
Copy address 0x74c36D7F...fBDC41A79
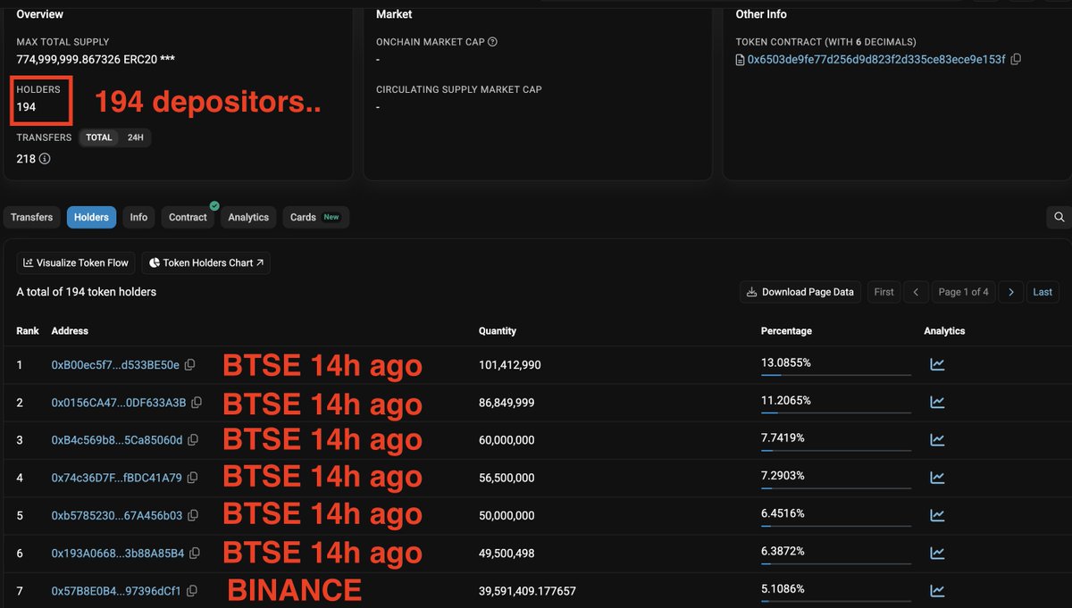(192, 478)
